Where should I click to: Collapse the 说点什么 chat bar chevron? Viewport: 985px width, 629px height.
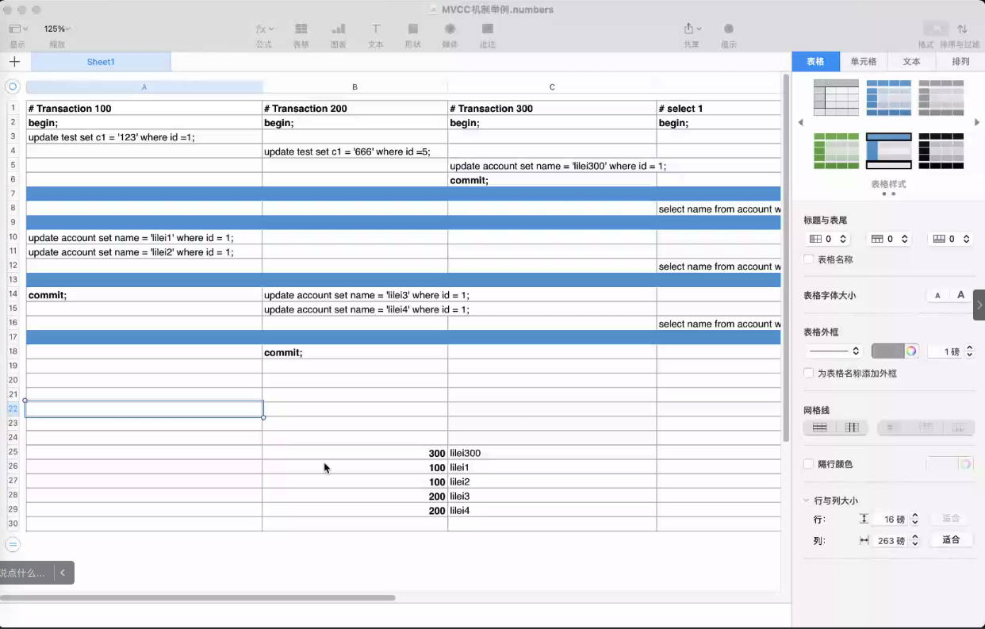click(x=64, y=573)
